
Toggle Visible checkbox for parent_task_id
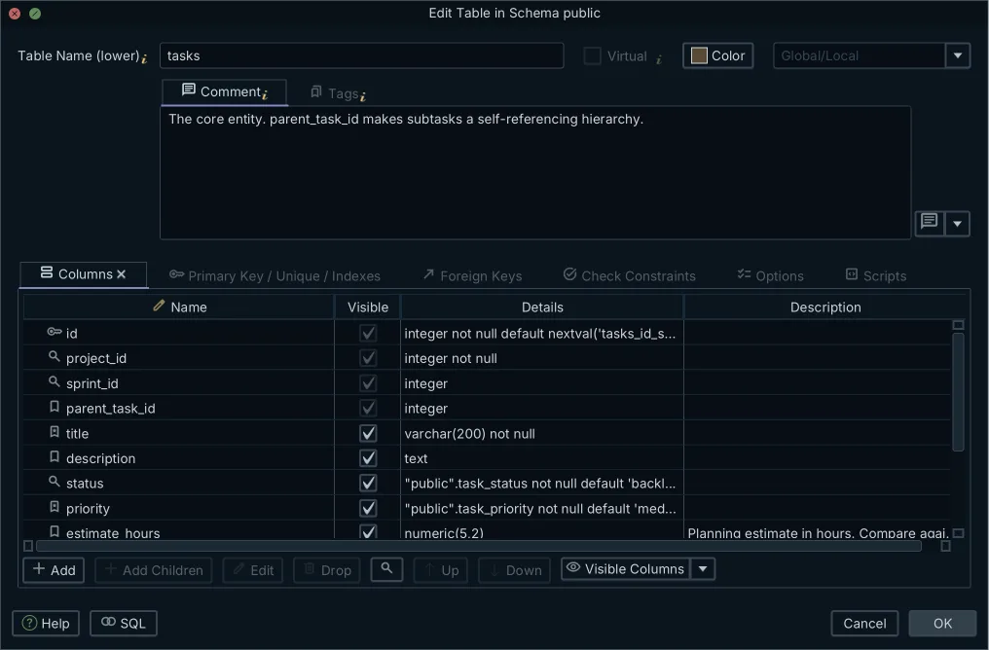(x=368, y=408)
